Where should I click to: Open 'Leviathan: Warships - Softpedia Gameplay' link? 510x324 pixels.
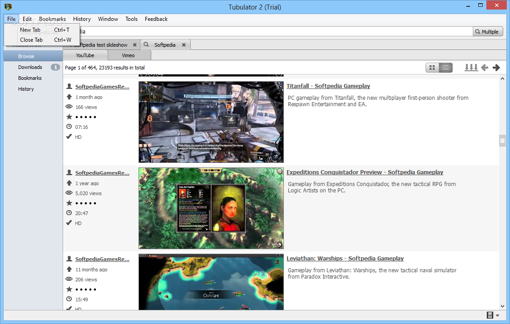[x=345, y=258]
